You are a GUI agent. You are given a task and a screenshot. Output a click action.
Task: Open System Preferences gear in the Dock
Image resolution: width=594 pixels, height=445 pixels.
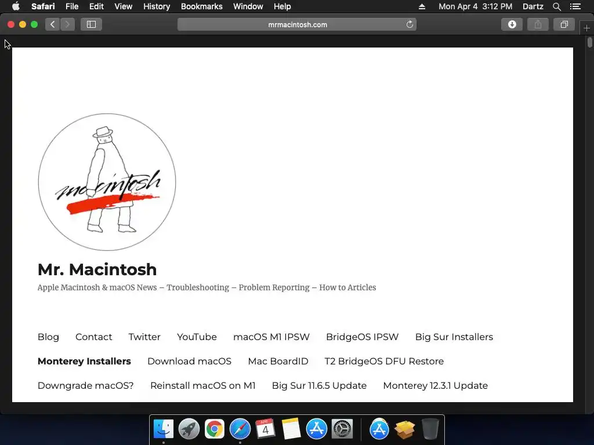coord(342,429)
